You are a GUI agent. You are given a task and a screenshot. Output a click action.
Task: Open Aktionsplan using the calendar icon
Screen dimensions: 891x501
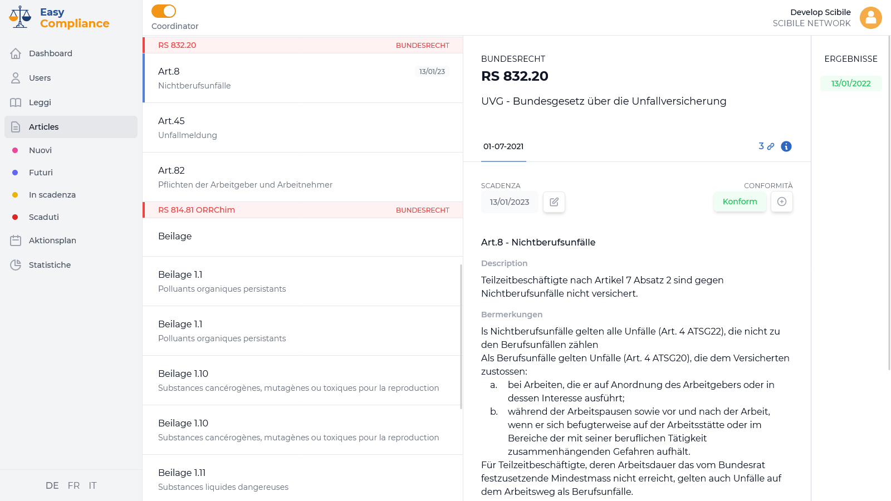[x=16, y=240]
